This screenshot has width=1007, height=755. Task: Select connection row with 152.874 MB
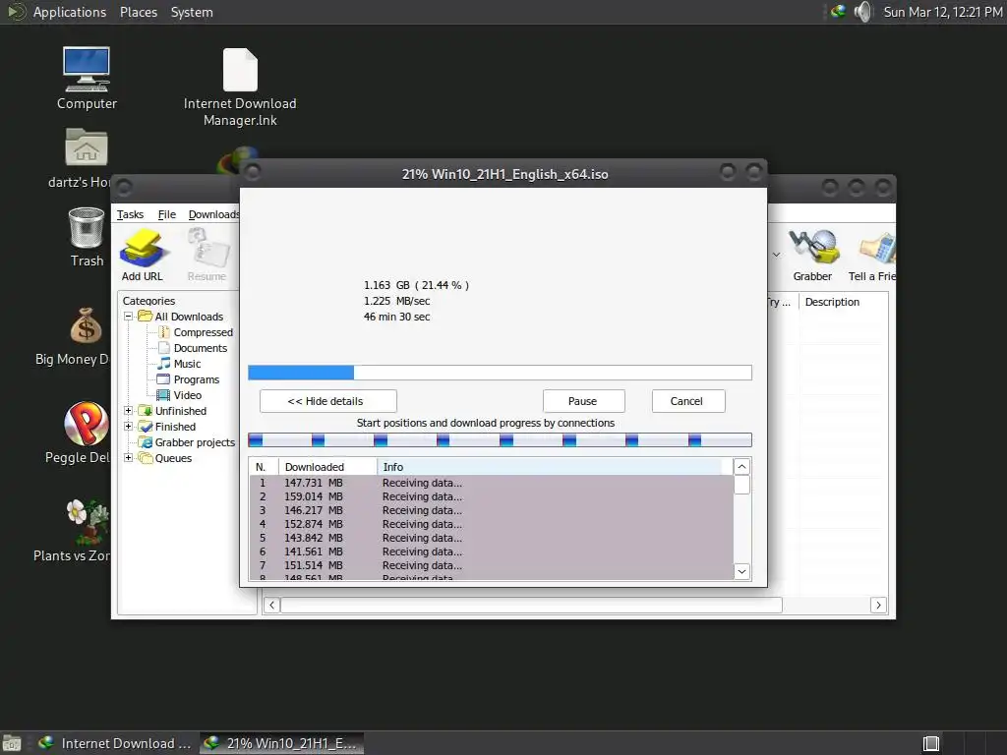coord(492,525)
